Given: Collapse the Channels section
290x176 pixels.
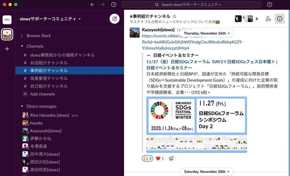Looking at the screenshot, I should tap(22, 46).
